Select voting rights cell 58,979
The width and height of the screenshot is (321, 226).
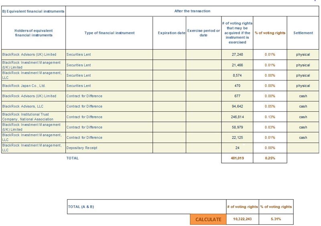click(x=237, y=127)
